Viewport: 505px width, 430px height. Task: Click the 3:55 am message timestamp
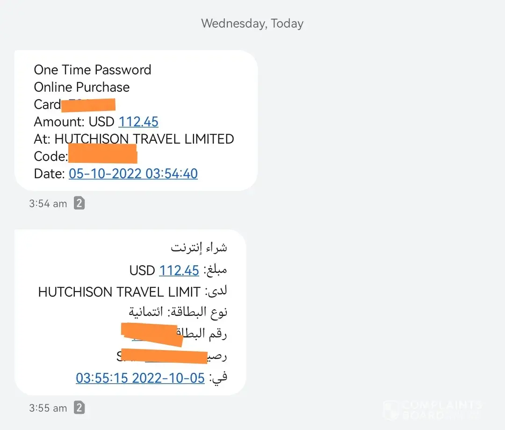[x=48, y=408]
